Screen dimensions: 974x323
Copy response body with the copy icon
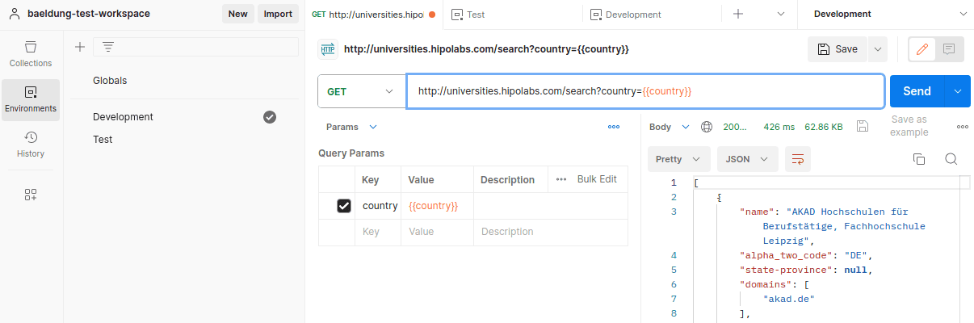(918, 159)
